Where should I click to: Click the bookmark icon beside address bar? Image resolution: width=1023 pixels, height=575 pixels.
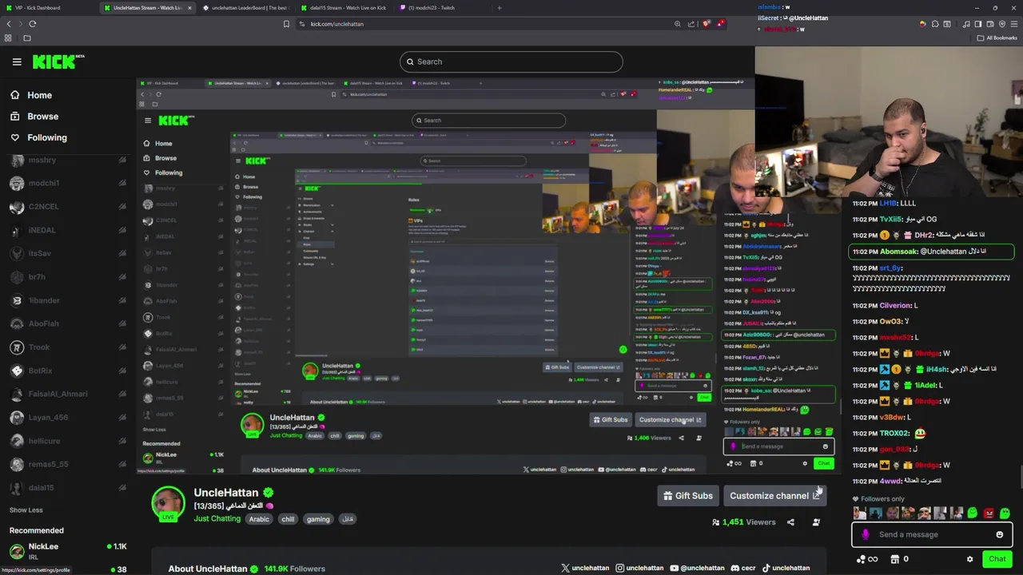(x=286, y=24)
